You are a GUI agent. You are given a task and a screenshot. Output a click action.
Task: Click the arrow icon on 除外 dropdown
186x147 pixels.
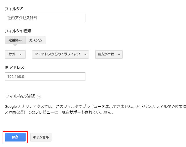point(21,55)
